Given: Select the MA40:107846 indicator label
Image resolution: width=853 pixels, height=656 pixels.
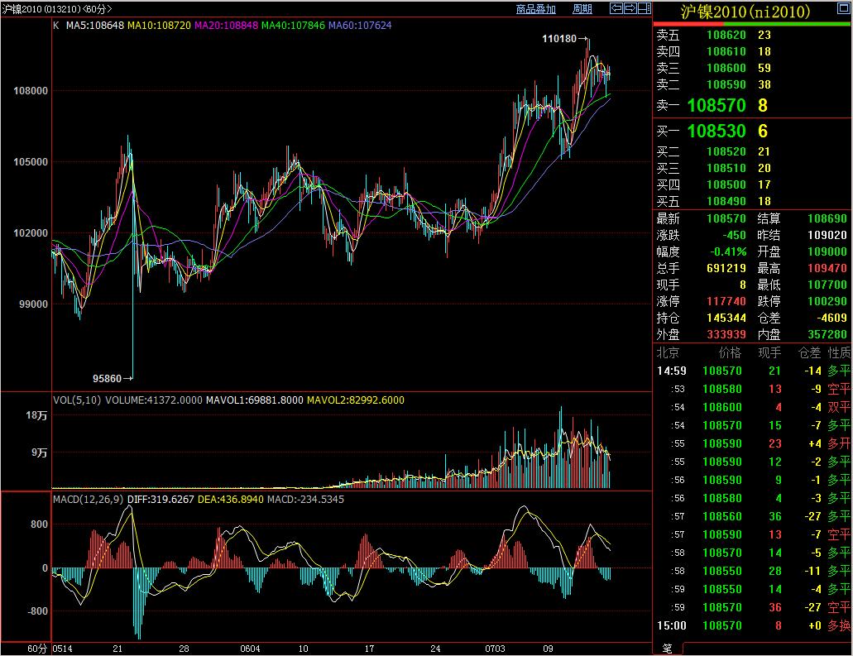Looking at the screenshot, I should pyautogui.click(x=293, y=25).
